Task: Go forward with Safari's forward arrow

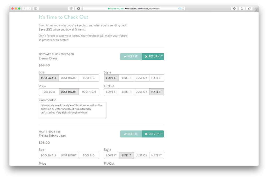Action: tap(29, 9)
